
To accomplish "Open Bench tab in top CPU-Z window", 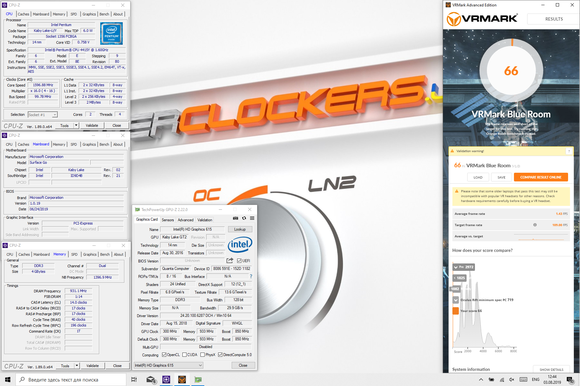I will (104, 14).
